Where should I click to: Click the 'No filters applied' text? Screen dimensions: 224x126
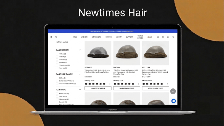pos(62,42)
